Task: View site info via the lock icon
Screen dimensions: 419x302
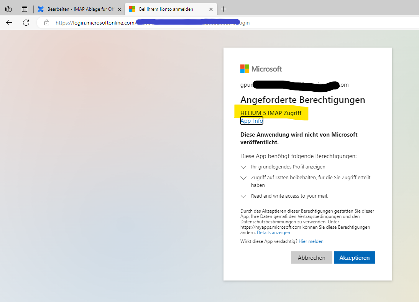Action: click(x=47, y=23)
